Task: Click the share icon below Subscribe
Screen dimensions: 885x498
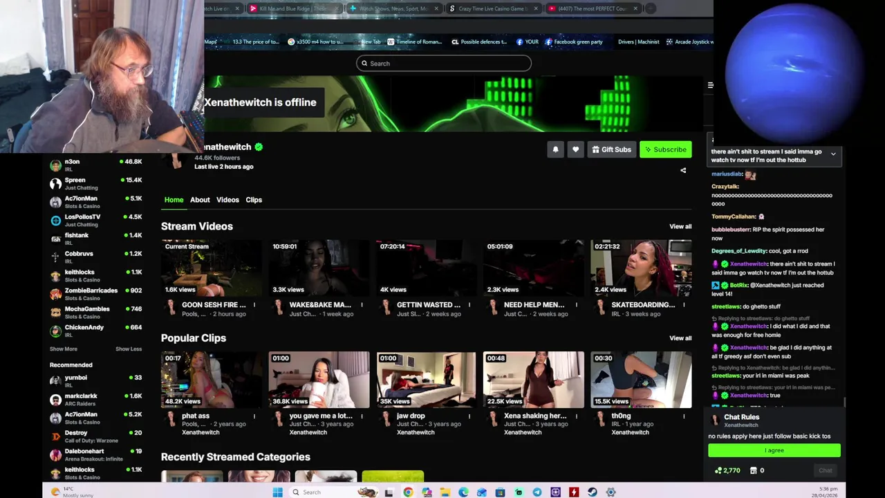Action: coord(683,170)
